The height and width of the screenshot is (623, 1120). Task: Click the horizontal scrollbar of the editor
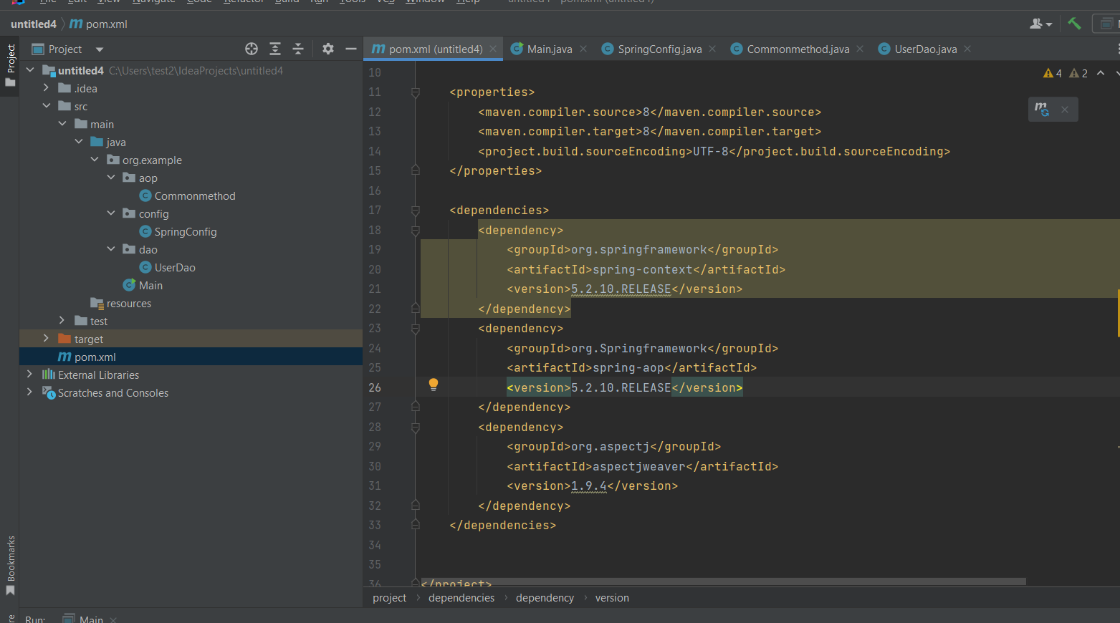723,581
